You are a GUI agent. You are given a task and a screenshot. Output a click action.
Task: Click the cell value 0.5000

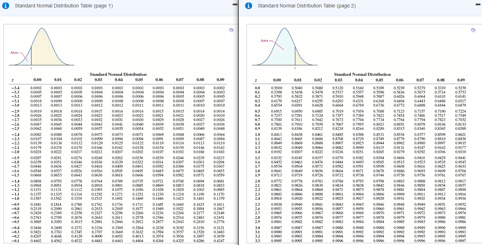(x=276, y=88)
